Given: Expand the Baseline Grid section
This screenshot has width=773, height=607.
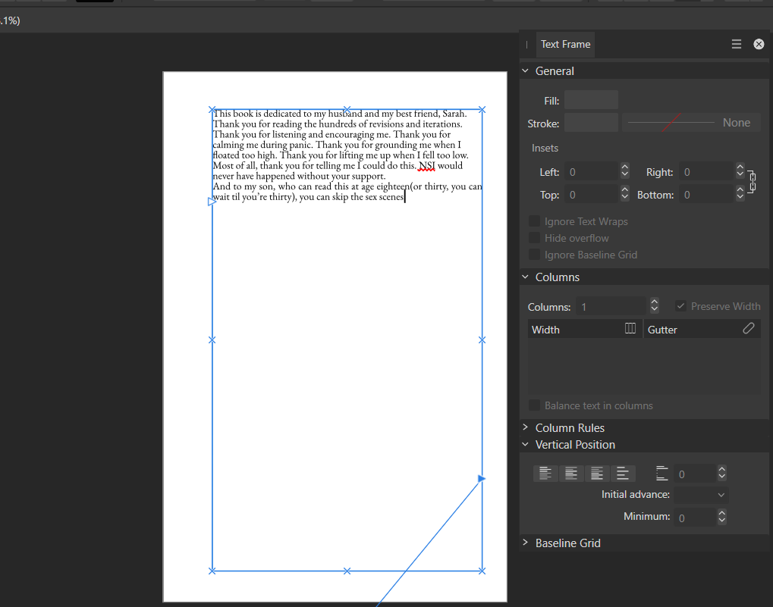Looking at the screenshot, I should (x=525, y=543).
